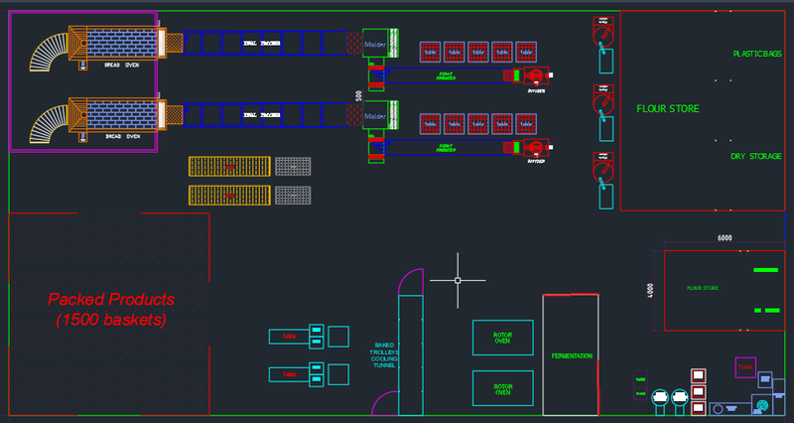This screenshot has width=794, height=423.
Task: Select the upper divider machine symbol
Action: tap(536, 75)
